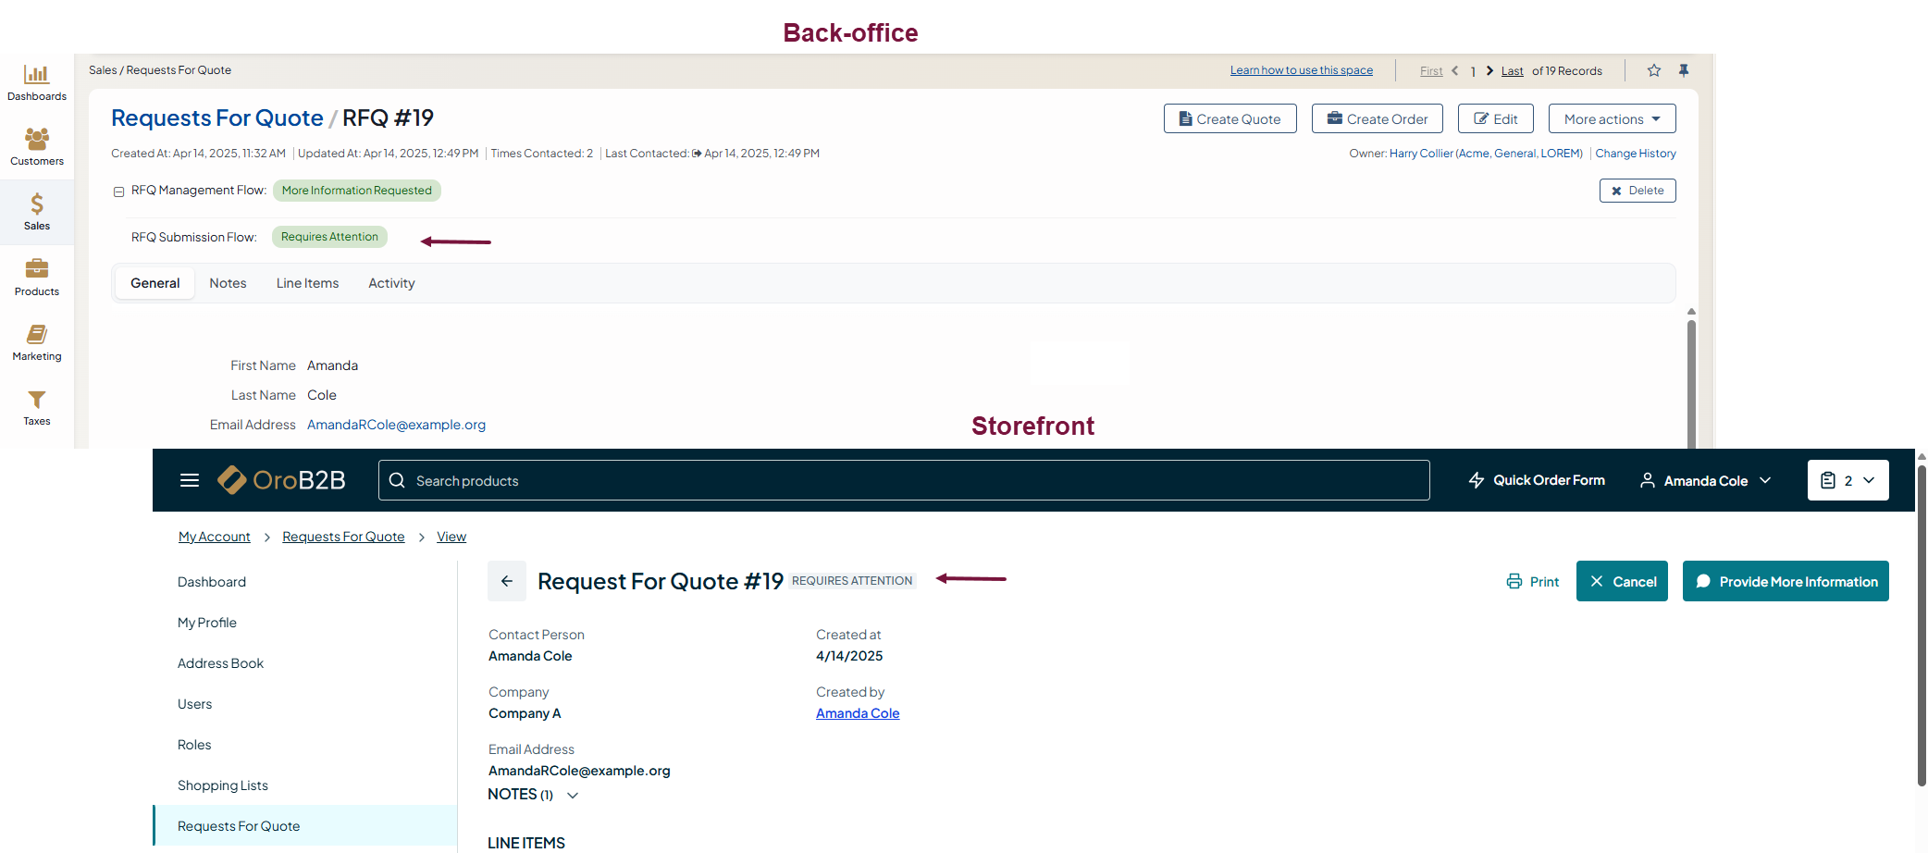Open More actions dropdown
This screenshot has width=1928, height=853.
pyautogui.click(x=1613, y=118)
